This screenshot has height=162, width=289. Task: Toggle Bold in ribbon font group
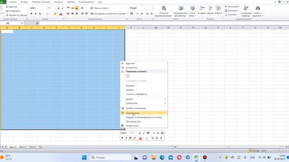click(31, 14)
